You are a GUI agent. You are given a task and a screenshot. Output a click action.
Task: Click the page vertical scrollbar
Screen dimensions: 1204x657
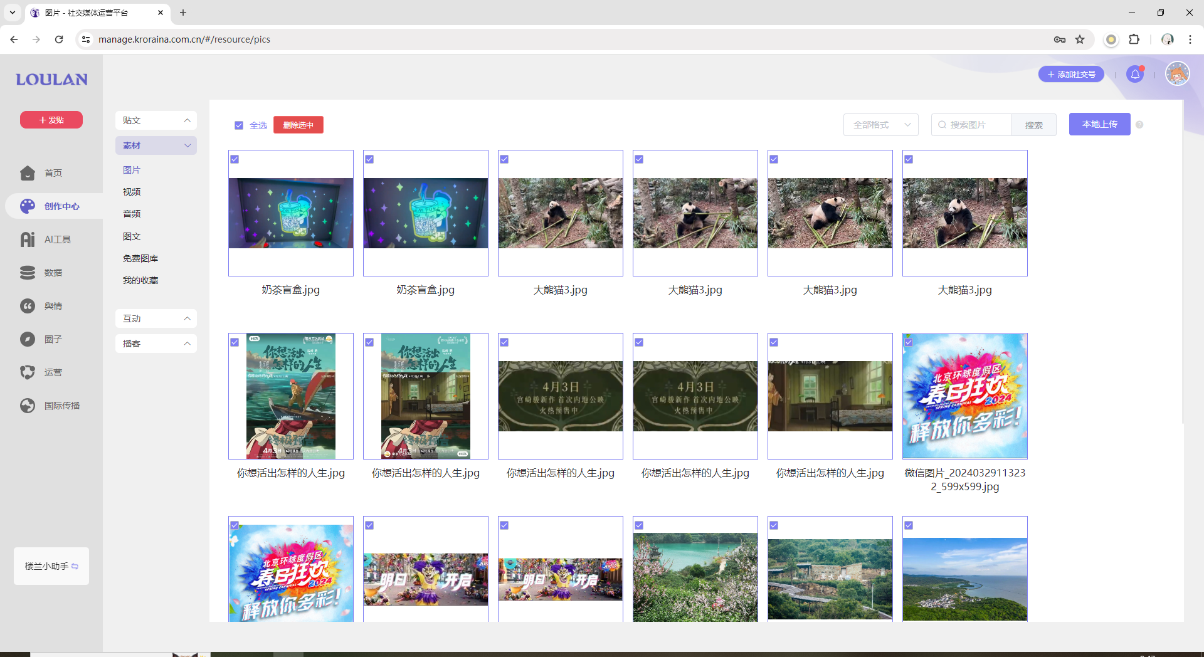[x=1182, y=263]
